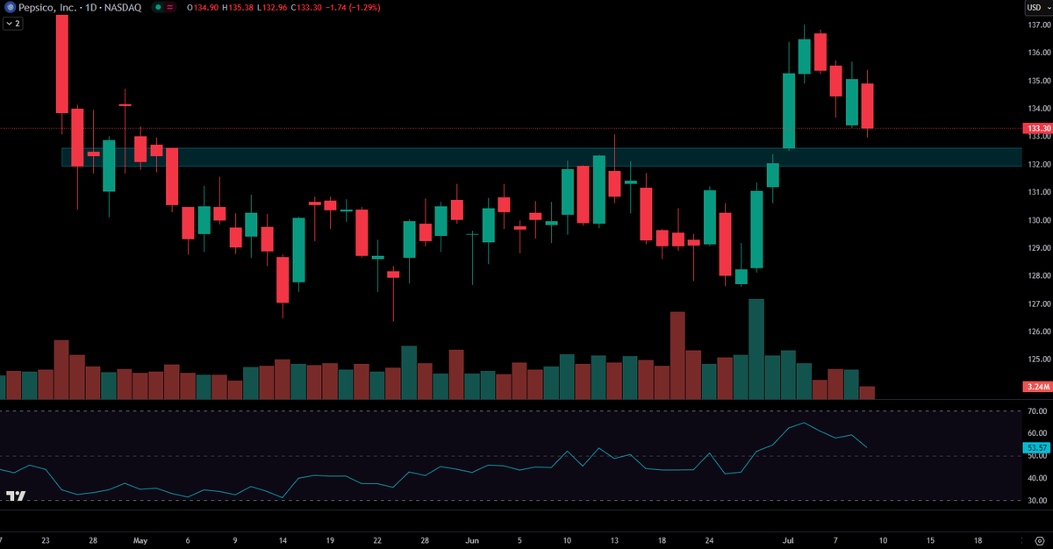
Task: Click the May label on time axis
Action: pyautogui.click(x=142, y=540)
